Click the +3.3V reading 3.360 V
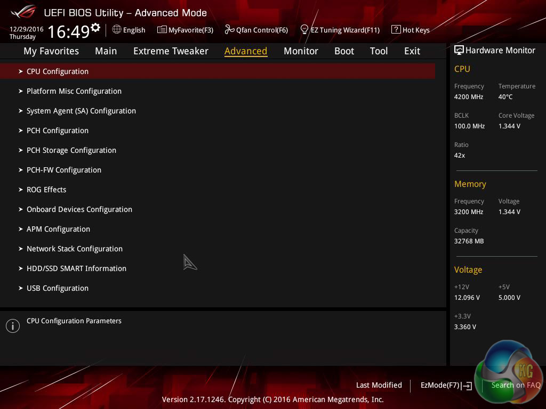The image size is (546, 409). coord(465,327)
